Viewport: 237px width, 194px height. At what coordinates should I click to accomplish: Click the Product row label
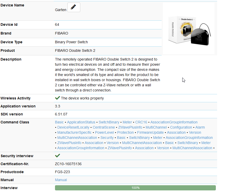point(8,50)
